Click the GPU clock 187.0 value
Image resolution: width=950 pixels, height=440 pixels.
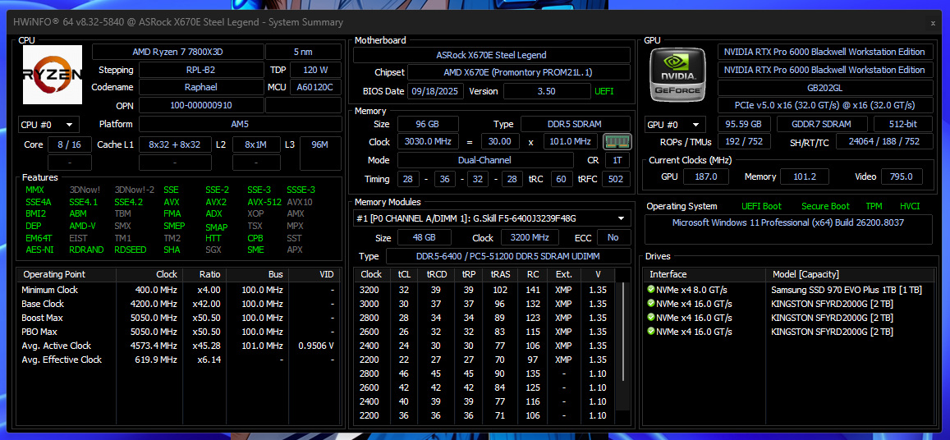tap(706, 176)
